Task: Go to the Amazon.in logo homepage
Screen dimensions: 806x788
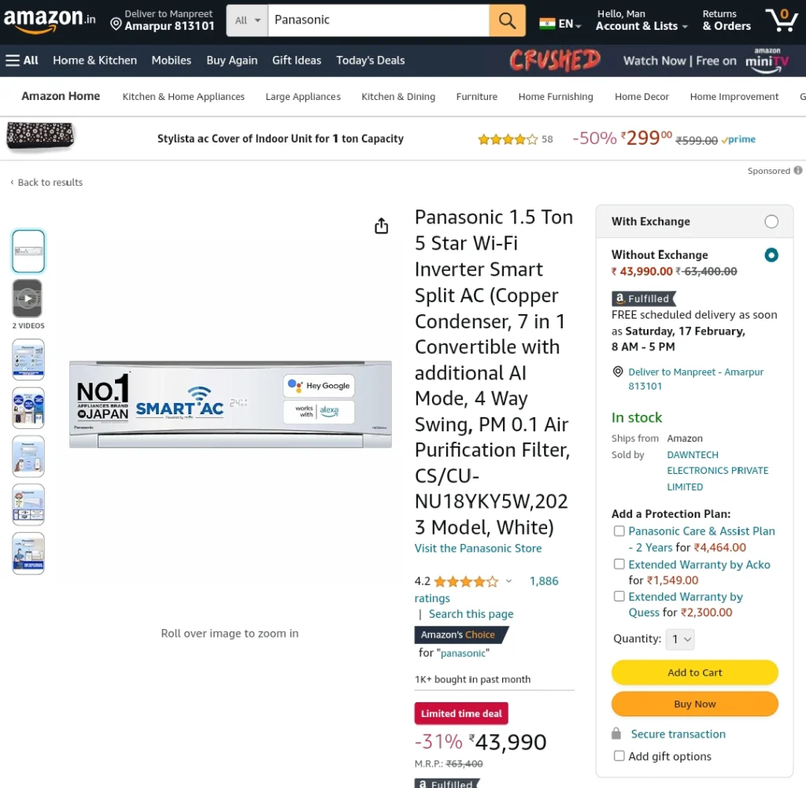Action: pyautogui.click(x=50, y=20)
